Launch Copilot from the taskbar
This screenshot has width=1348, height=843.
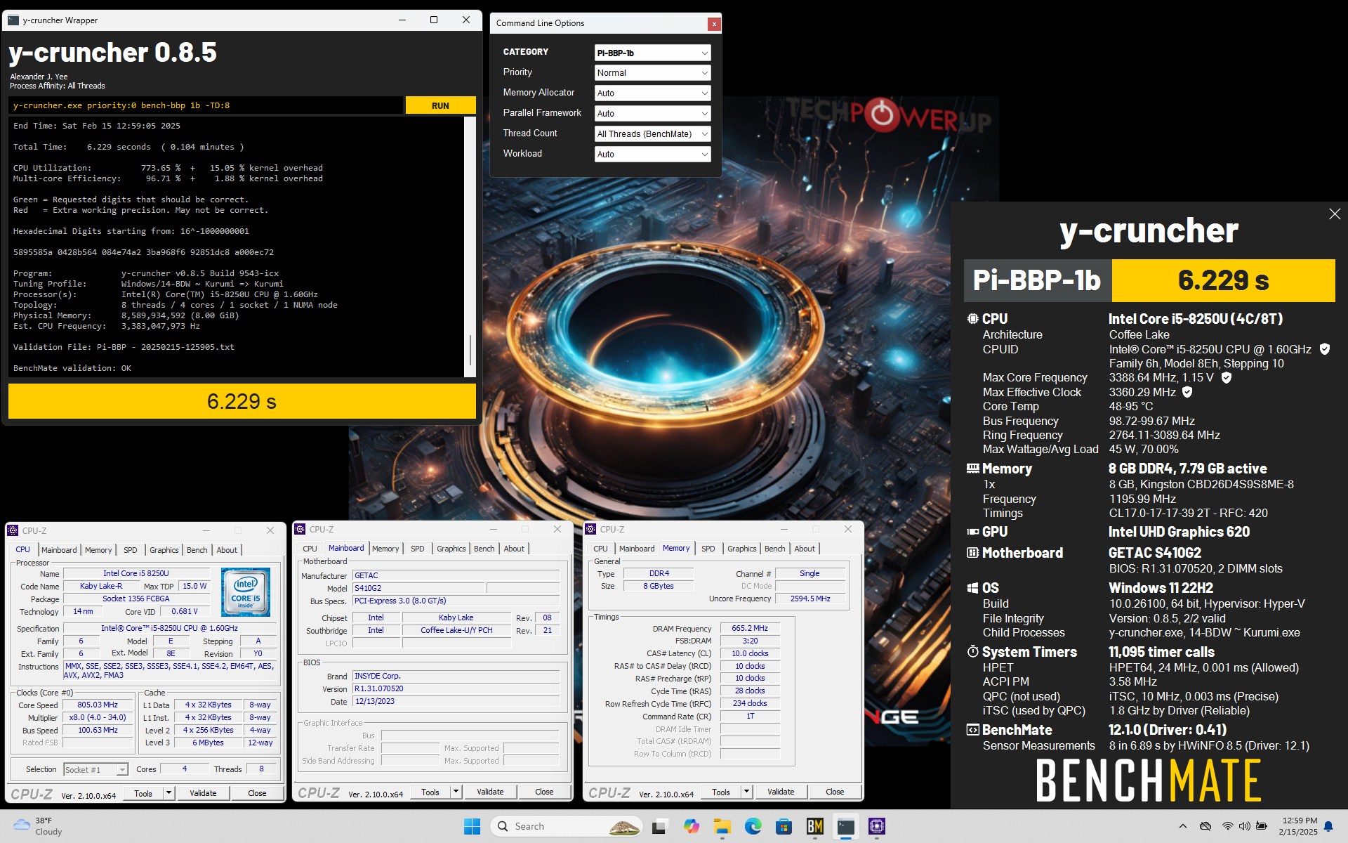[692, 826]
